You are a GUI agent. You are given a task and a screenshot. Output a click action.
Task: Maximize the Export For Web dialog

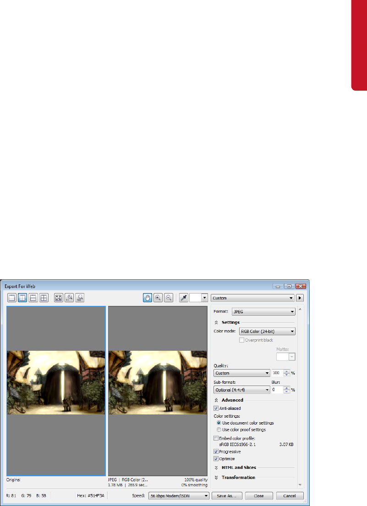(x=289, y=286)
